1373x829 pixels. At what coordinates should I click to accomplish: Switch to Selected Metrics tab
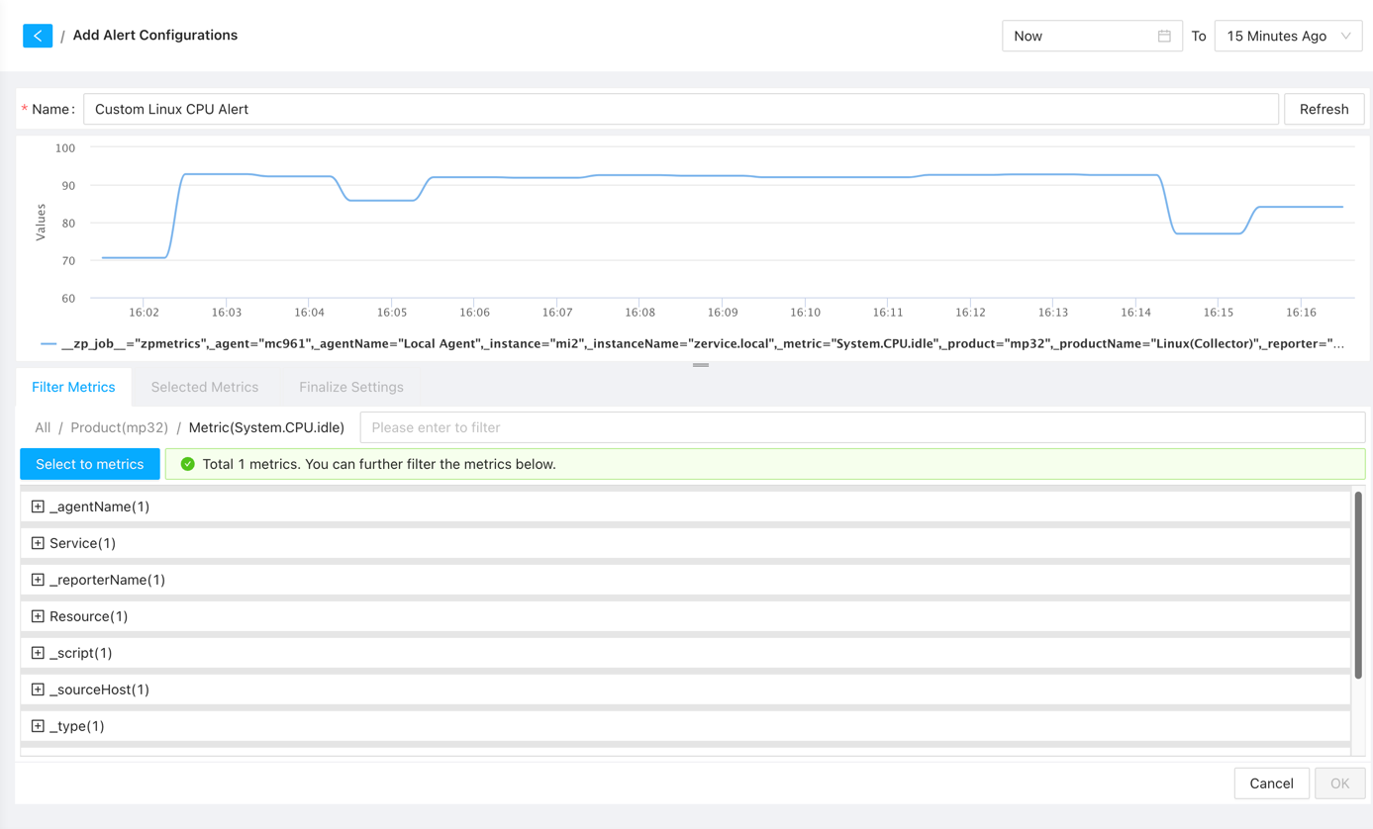pos(204,387)
